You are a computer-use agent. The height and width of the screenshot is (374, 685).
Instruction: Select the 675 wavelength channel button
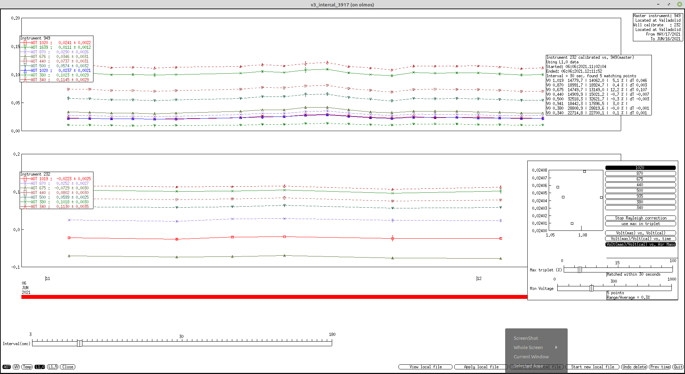pos(640,179)
